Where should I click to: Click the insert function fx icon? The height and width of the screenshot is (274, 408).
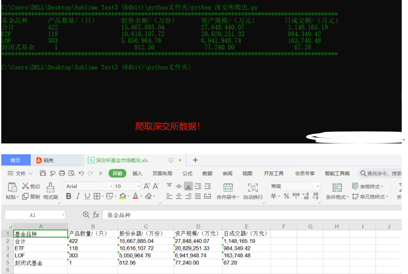[x=96, y=215]
